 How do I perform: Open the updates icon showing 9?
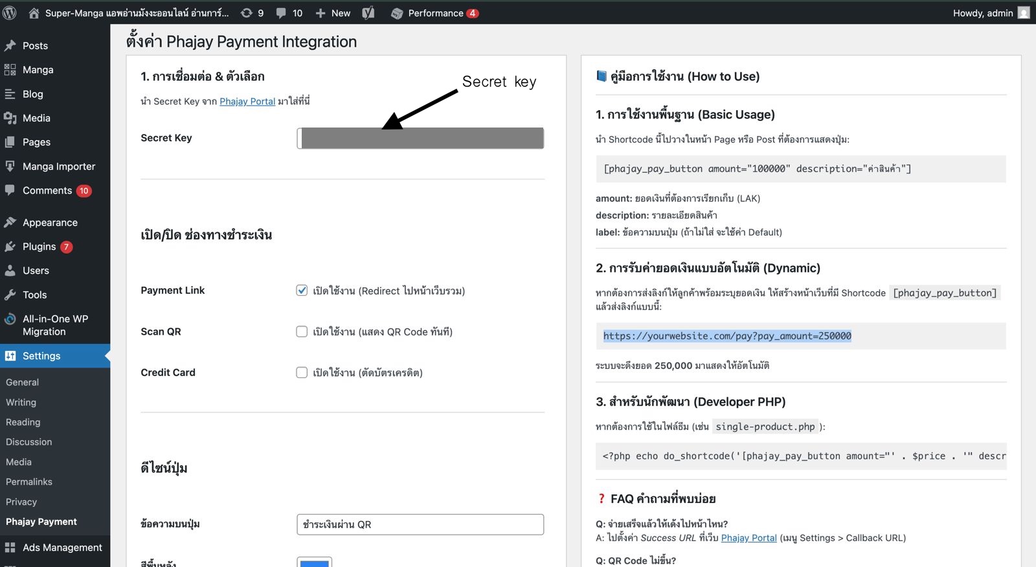click(247, 13)
